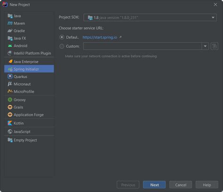Choose the Gradle project type
Viewport: 223px width, 192px height.
click(29, 31)
